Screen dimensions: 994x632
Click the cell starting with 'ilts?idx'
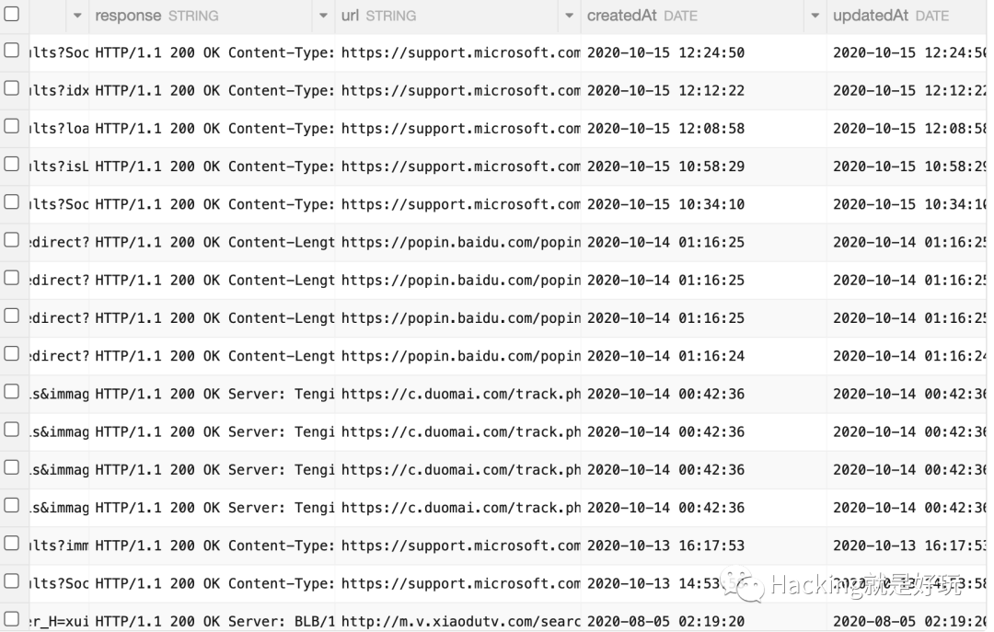[59, 91]
